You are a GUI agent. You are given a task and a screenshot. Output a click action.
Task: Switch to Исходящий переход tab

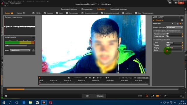[118, 9]
